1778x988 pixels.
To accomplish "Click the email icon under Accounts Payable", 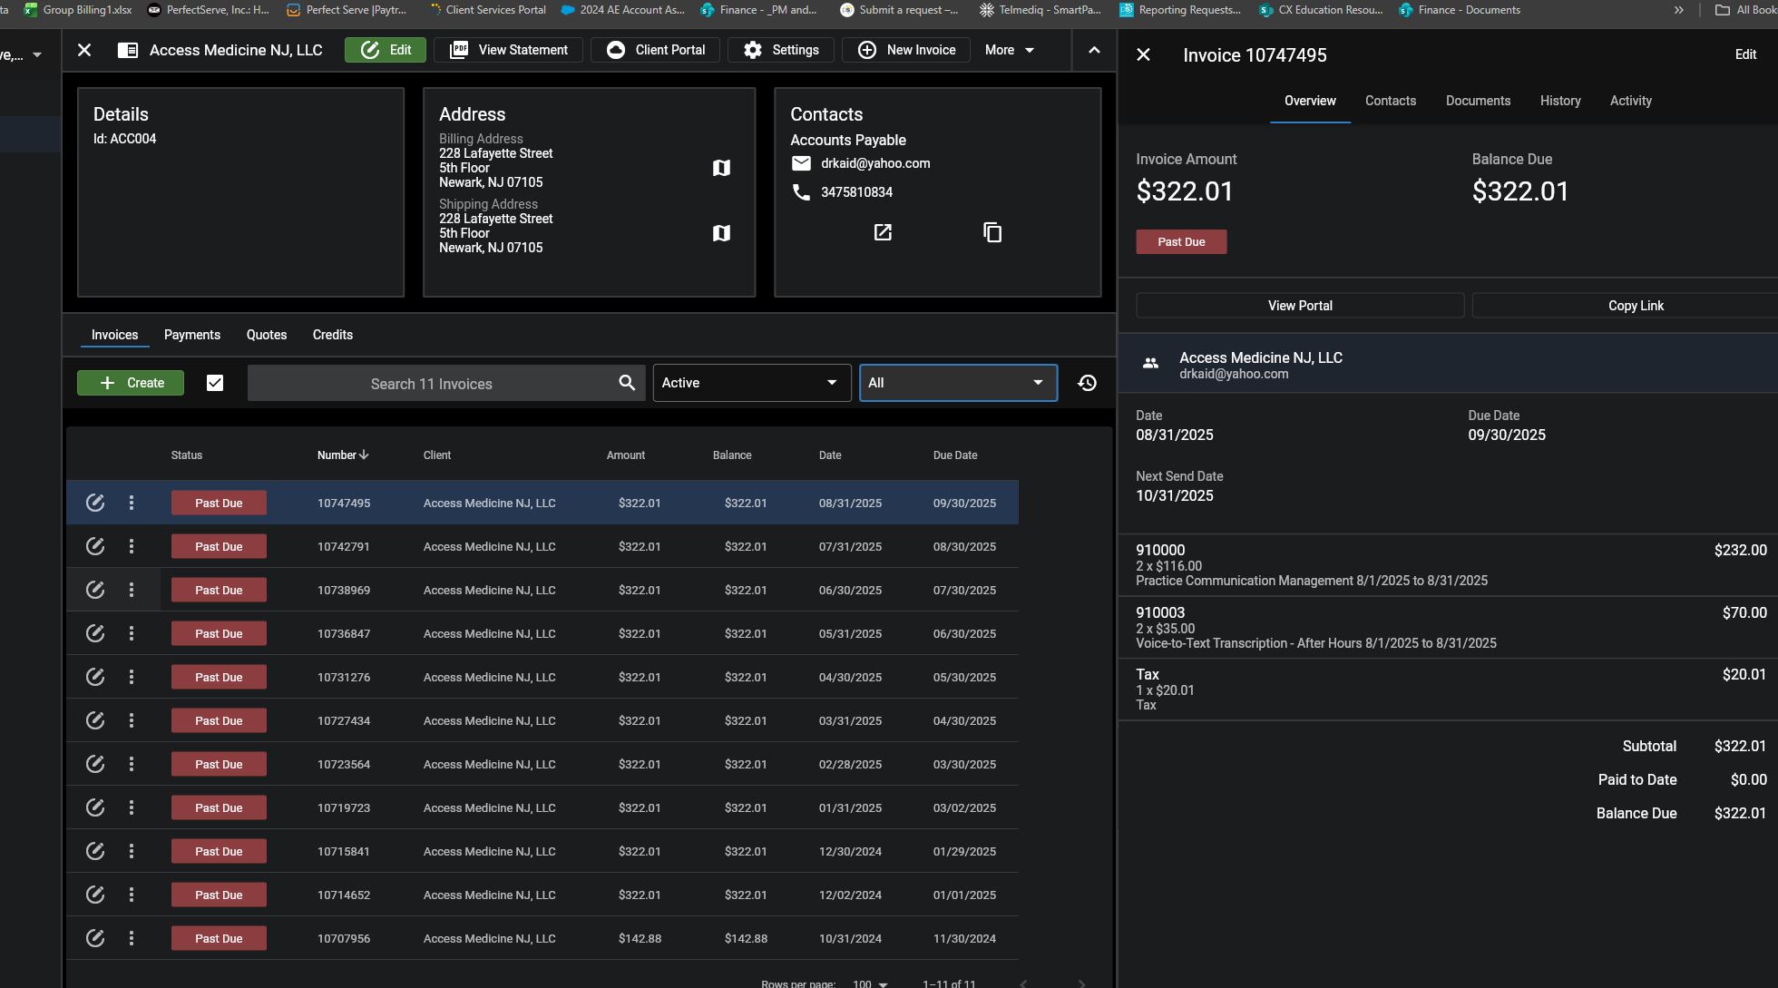I will [801, 163].
